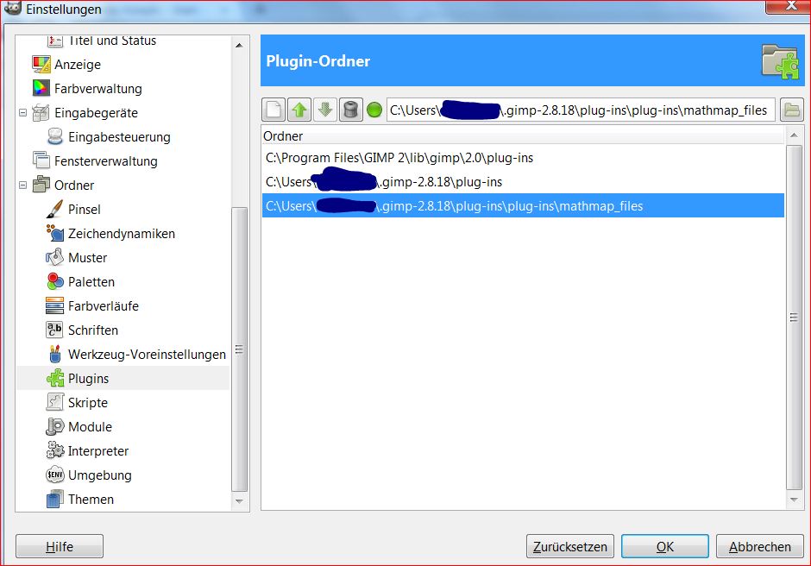Viewport: 811px width, 566px height.
Task: Open Interpreter folder settings
Action: [97, 451]
